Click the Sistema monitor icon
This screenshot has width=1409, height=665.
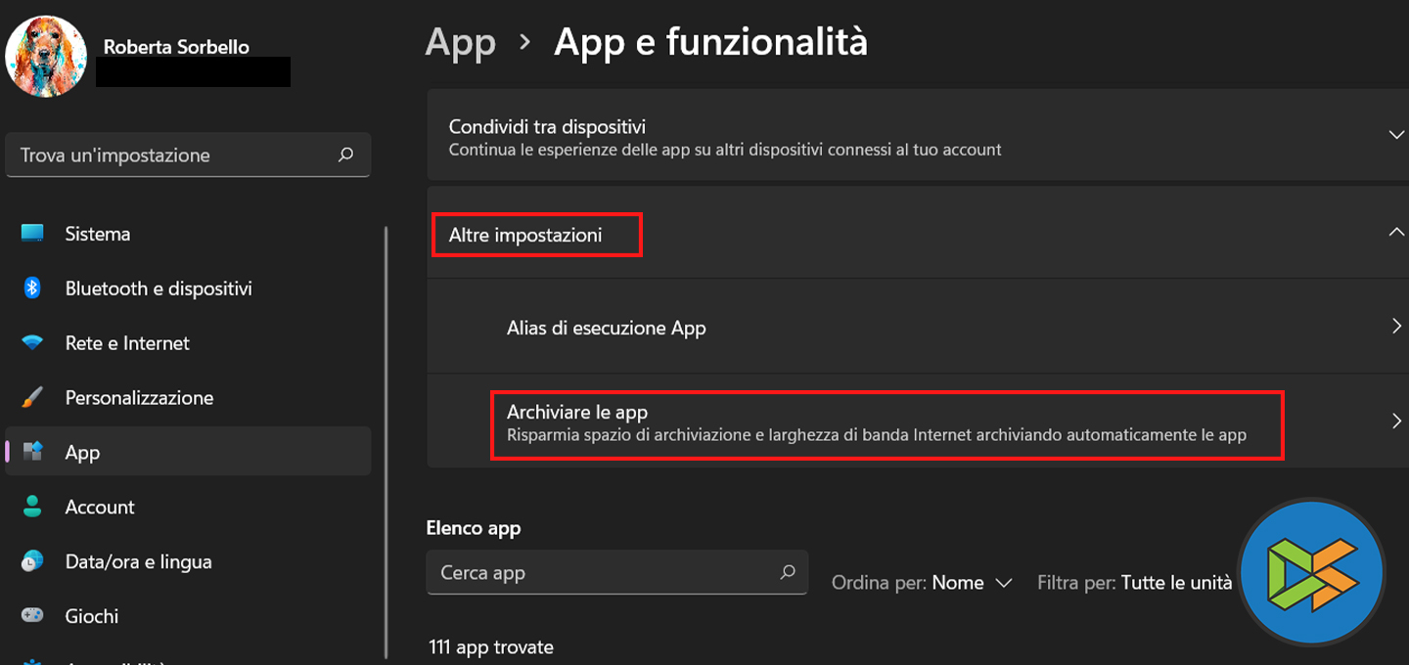point(32,234)
